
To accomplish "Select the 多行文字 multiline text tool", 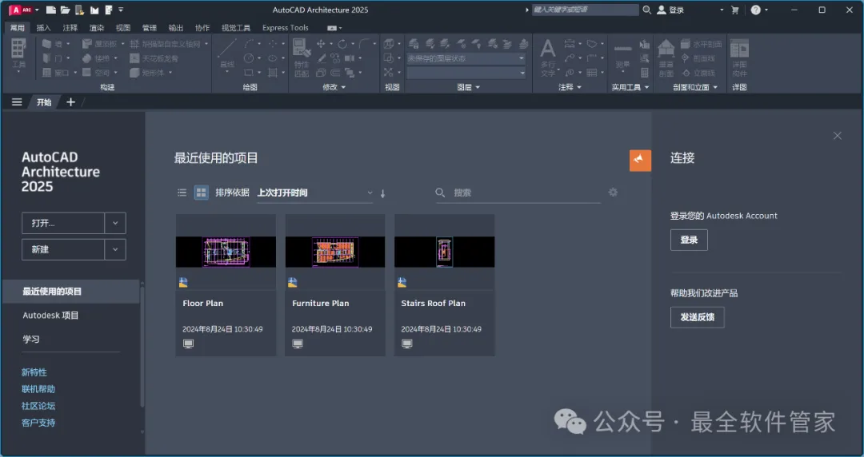I will point(548,58).
